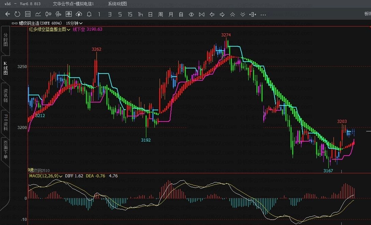The height and width of the screenshot is (225, 371).
Task: Click the 系统K线图 title text
Action: click(117, 4)
